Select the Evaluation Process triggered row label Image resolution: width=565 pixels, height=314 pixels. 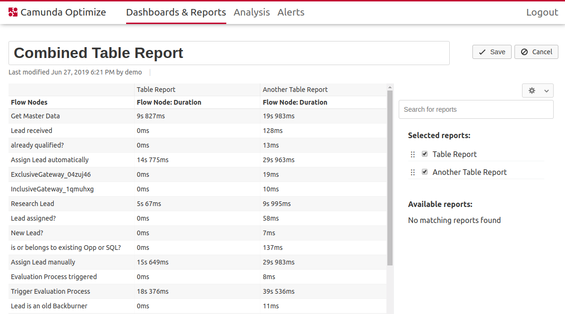[54, 277]
